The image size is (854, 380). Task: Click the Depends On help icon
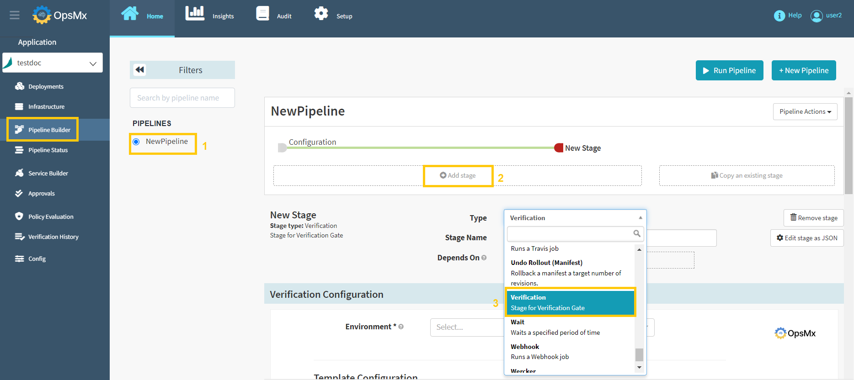click(x=484, y=258)
